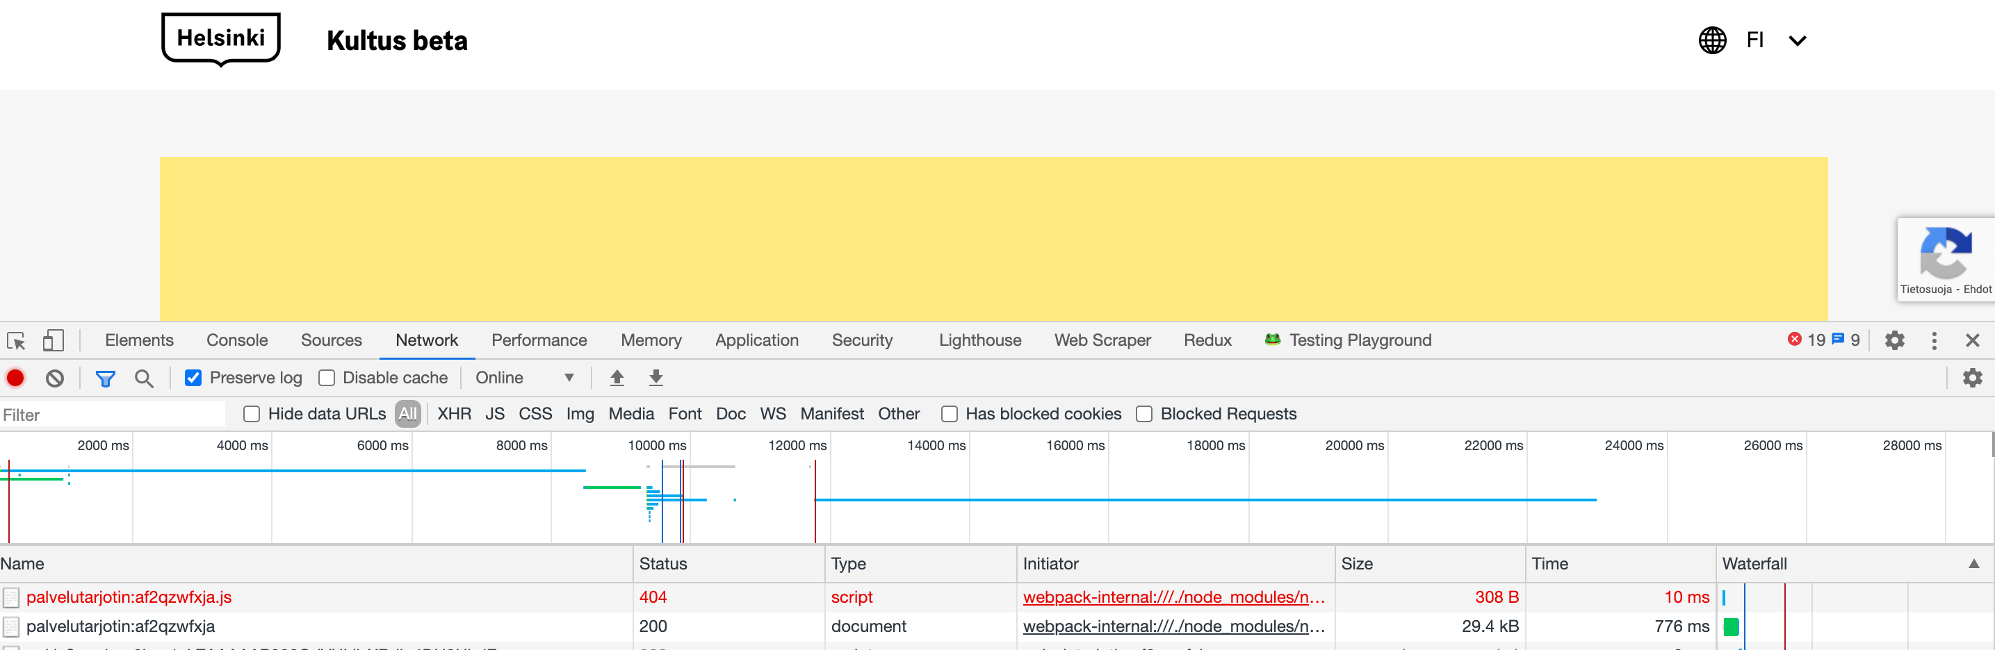The height and width of the screenshot is (650, 1995).
Task: Enable Disable cache checkbox
Action: click(327, 378)
